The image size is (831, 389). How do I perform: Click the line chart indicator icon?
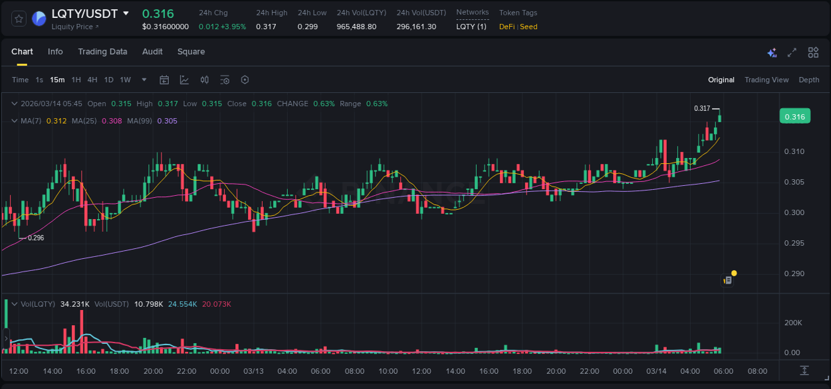pos(184,80)
